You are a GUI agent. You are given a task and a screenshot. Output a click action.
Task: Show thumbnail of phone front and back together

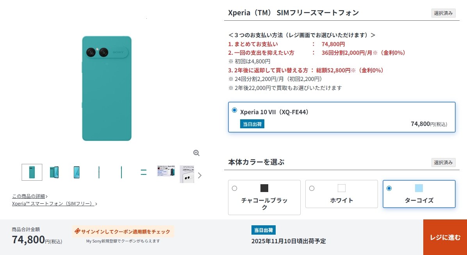(54, 172)
